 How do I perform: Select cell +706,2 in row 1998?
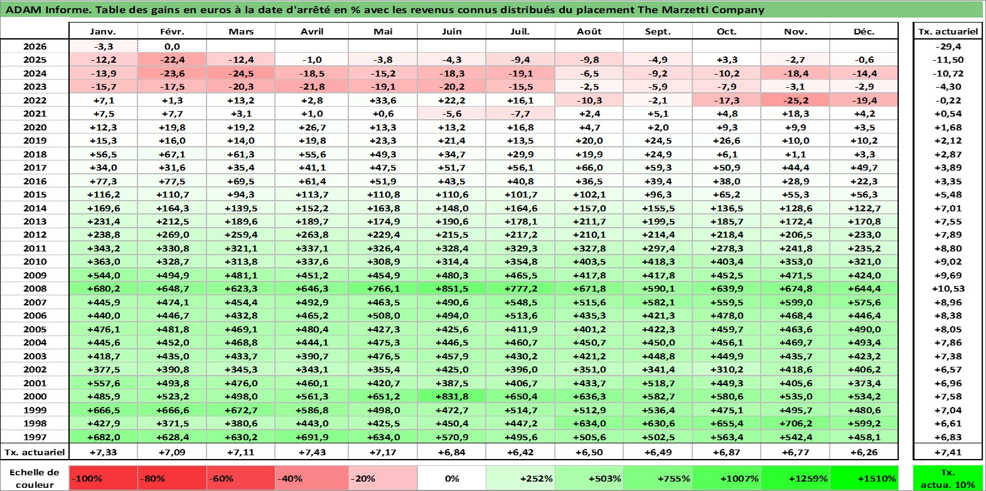(795, 423)
